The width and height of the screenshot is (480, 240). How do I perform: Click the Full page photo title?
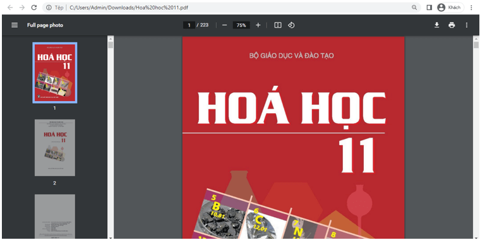tap(45, 25)
